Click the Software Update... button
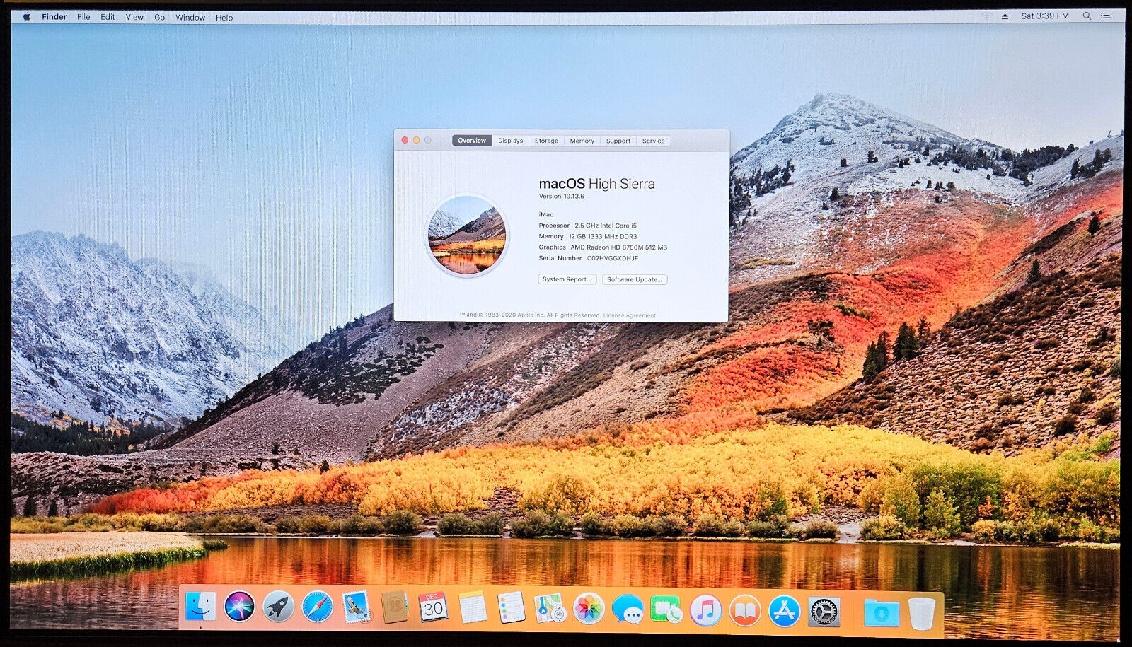Screen dimensions: 1132x647 click(635, 279)
